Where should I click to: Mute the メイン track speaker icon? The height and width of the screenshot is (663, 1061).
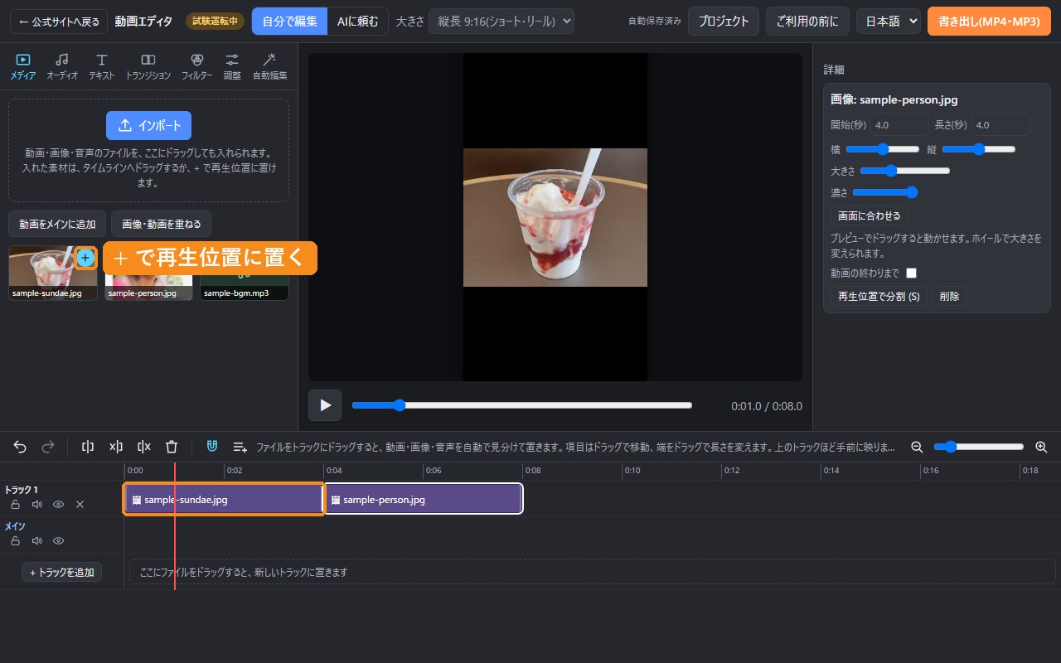click(36, 540)
